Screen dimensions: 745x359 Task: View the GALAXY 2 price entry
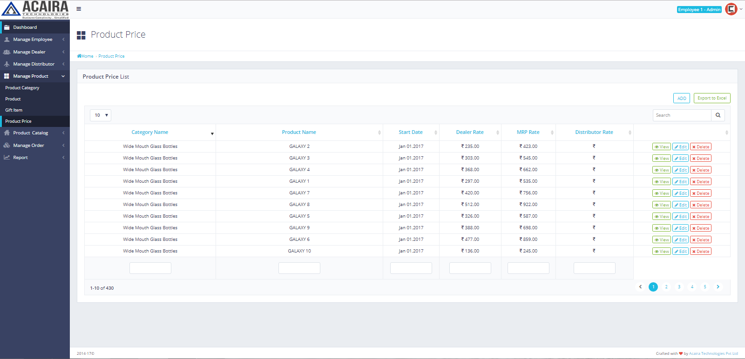[x=661, y=147]
